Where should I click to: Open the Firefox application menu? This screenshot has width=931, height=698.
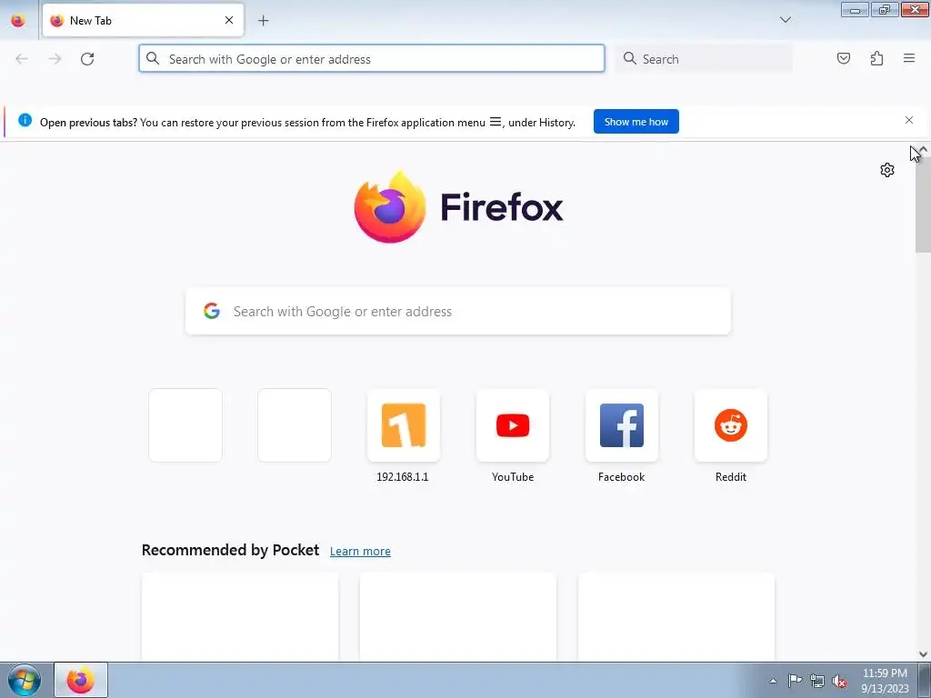pos(909,58)
